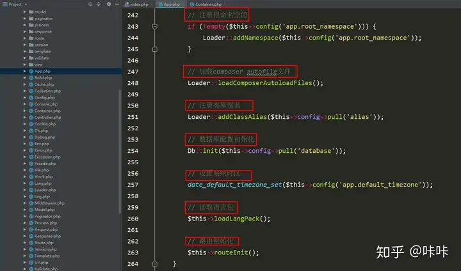Click the Project panel vertical scrollbar

click(120, 151)
